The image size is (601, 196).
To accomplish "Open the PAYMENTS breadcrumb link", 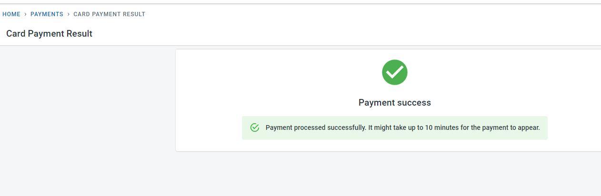I will click(47, 14).
